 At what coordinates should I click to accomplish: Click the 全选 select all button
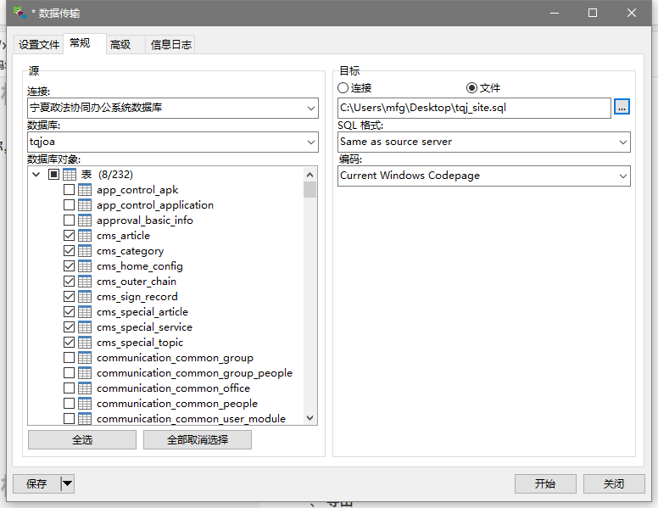82,439
